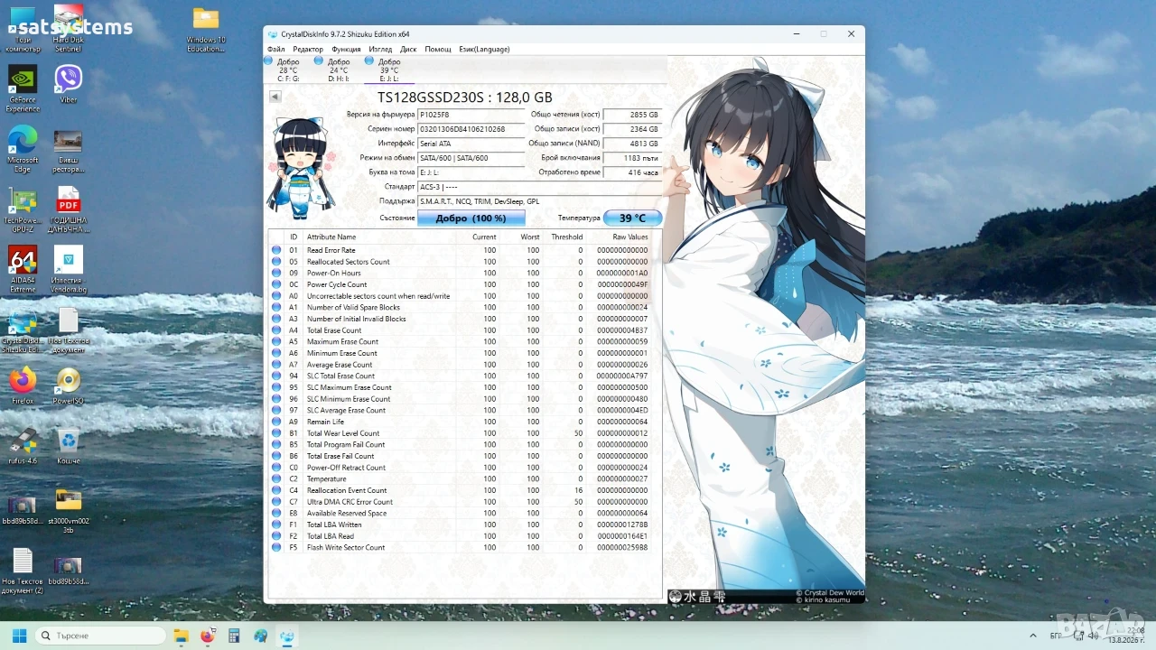Select the Ultra DMA CRC Error Count row
1156x650 pixels.
(x=464, y=502)
